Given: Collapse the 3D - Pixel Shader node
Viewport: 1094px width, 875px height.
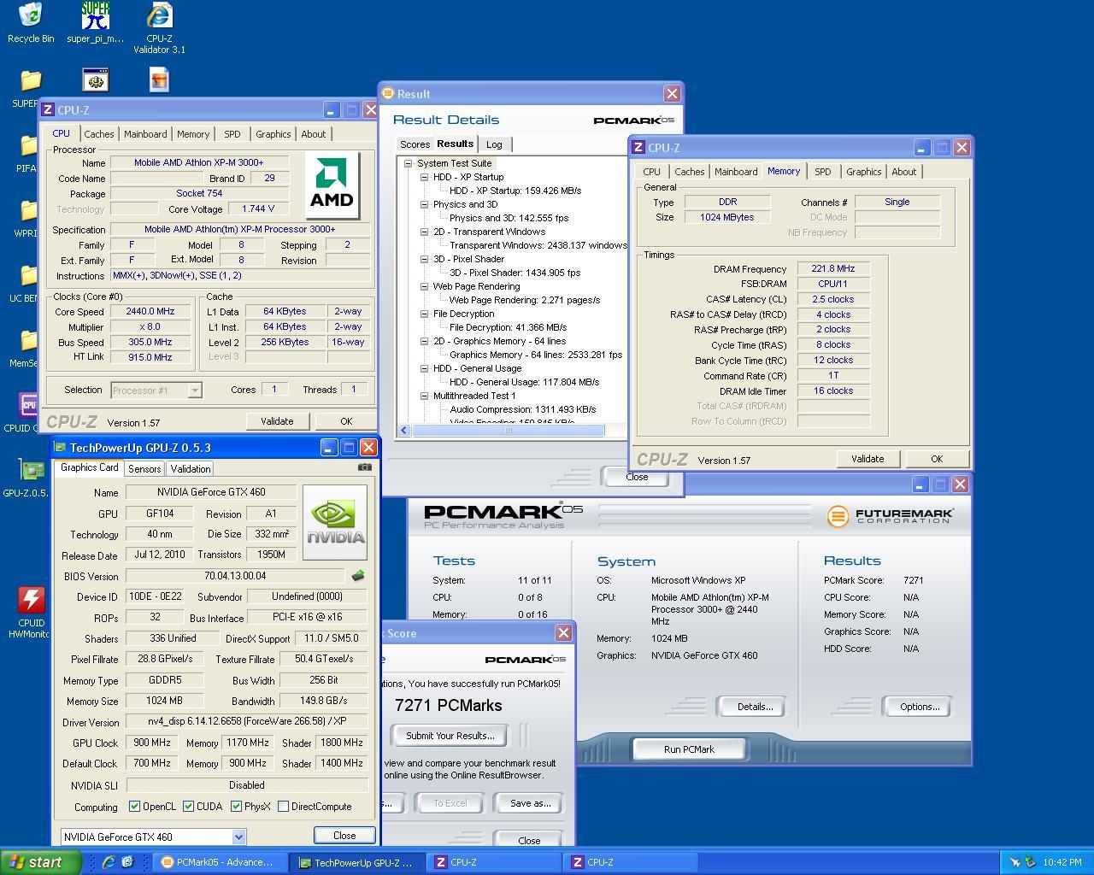Looking at the screenshot, I should (x=424, y=259).
